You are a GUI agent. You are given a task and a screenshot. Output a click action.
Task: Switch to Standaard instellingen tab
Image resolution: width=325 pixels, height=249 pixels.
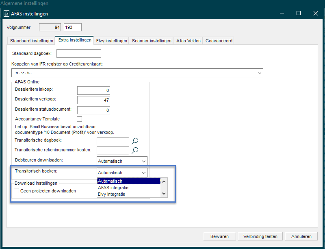(32, 41)
